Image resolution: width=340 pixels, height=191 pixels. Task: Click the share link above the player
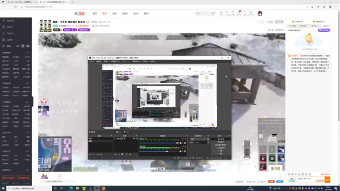point(271,30)
